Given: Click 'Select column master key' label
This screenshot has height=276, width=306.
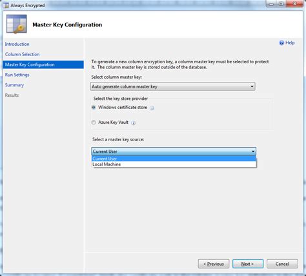Looking at the screenshot, I should [117, 77].
